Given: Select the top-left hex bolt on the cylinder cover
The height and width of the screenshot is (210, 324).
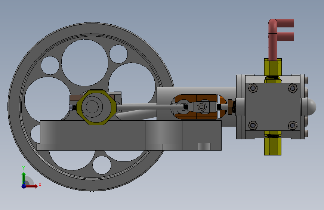Looking at the screenshot, I should point(253,88).
